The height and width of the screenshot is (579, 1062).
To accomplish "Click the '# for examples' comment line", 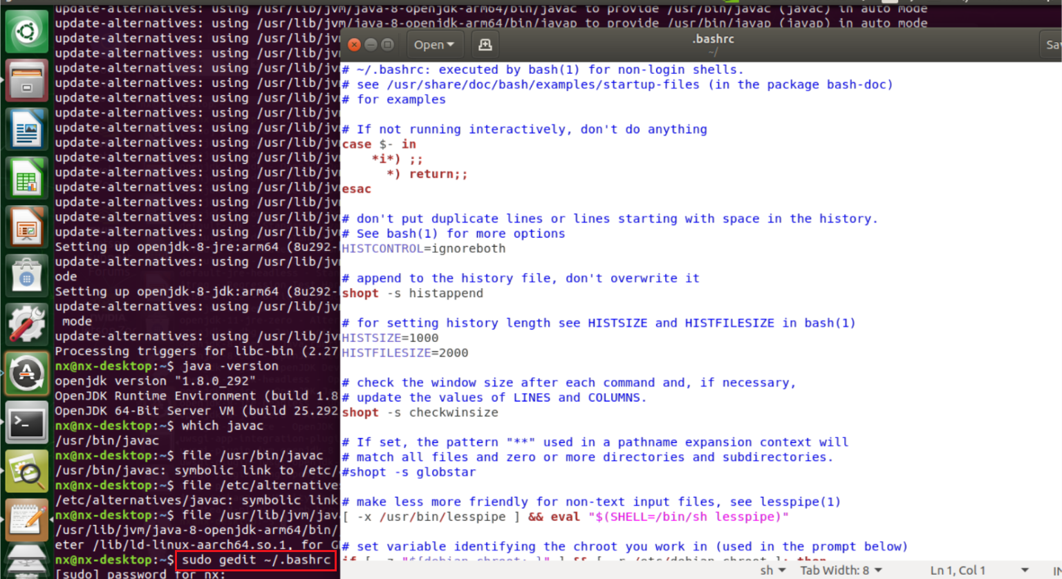I will [394, 99].
